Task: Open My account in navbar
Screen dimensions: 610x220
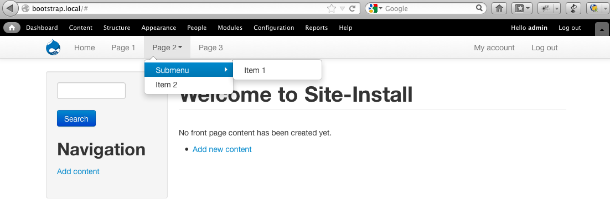Action: pyautogui.click(x=494, y=48)
